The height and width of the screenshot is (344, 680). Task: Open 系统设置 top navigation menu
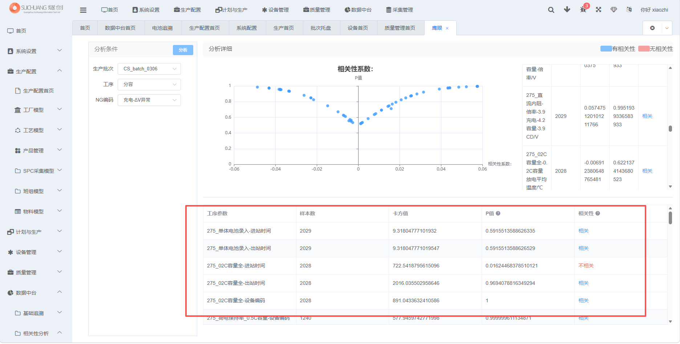click(146, 10)
